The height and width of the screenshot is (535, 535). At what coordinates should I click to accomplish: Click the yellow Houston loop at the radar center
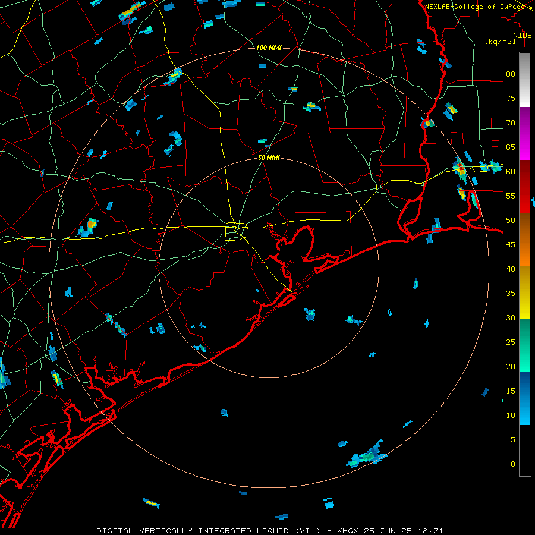point(237,231)
